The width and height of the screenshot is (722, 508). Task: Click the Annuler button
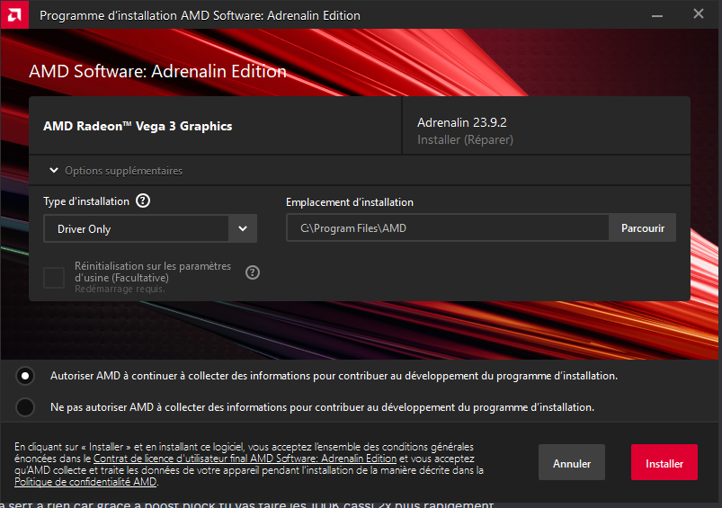coord(572,463)
